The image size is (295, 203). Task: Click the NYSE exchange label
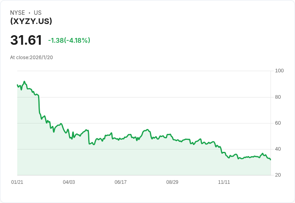[x=18, y=13]
